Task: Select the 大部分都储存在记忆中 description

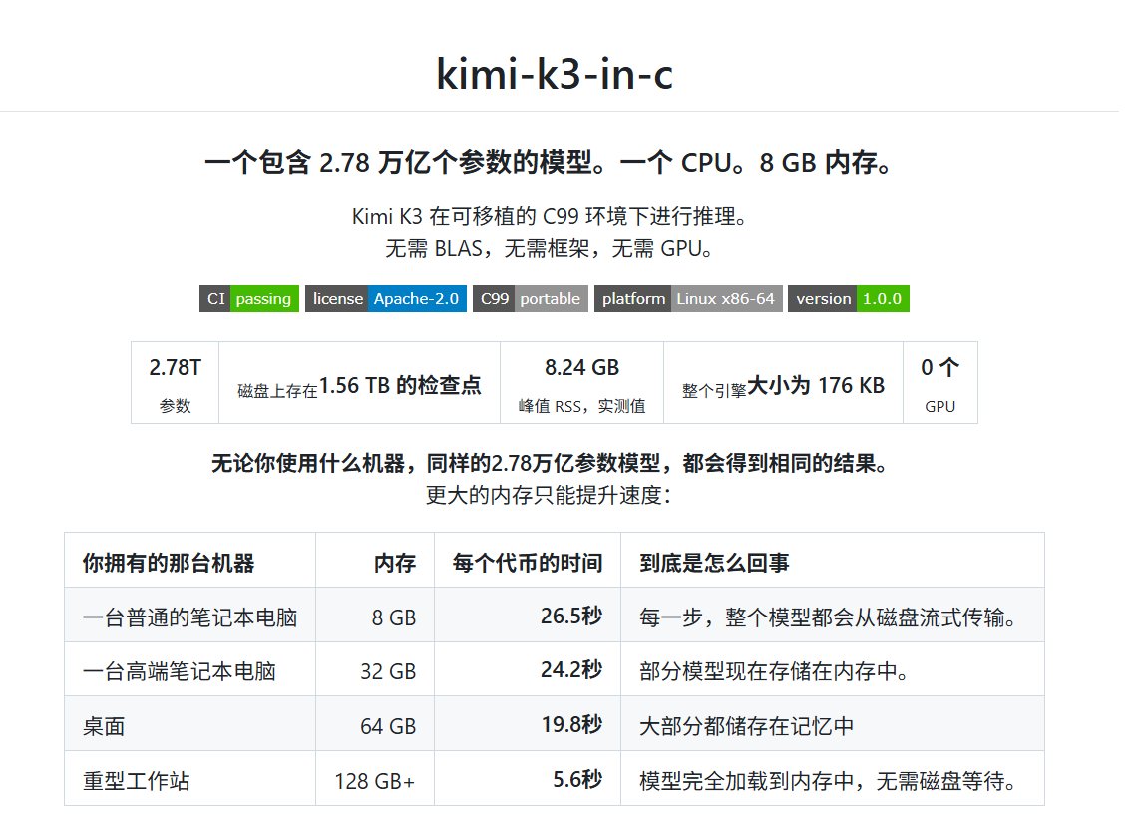Action: click(747, 726)
